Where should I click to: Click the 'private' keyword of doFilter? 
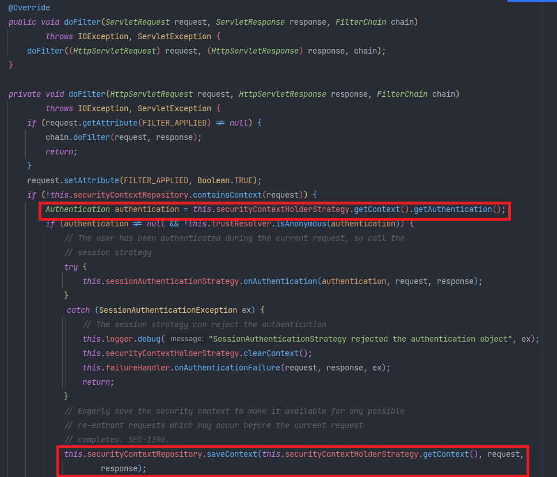click(25, 94)
